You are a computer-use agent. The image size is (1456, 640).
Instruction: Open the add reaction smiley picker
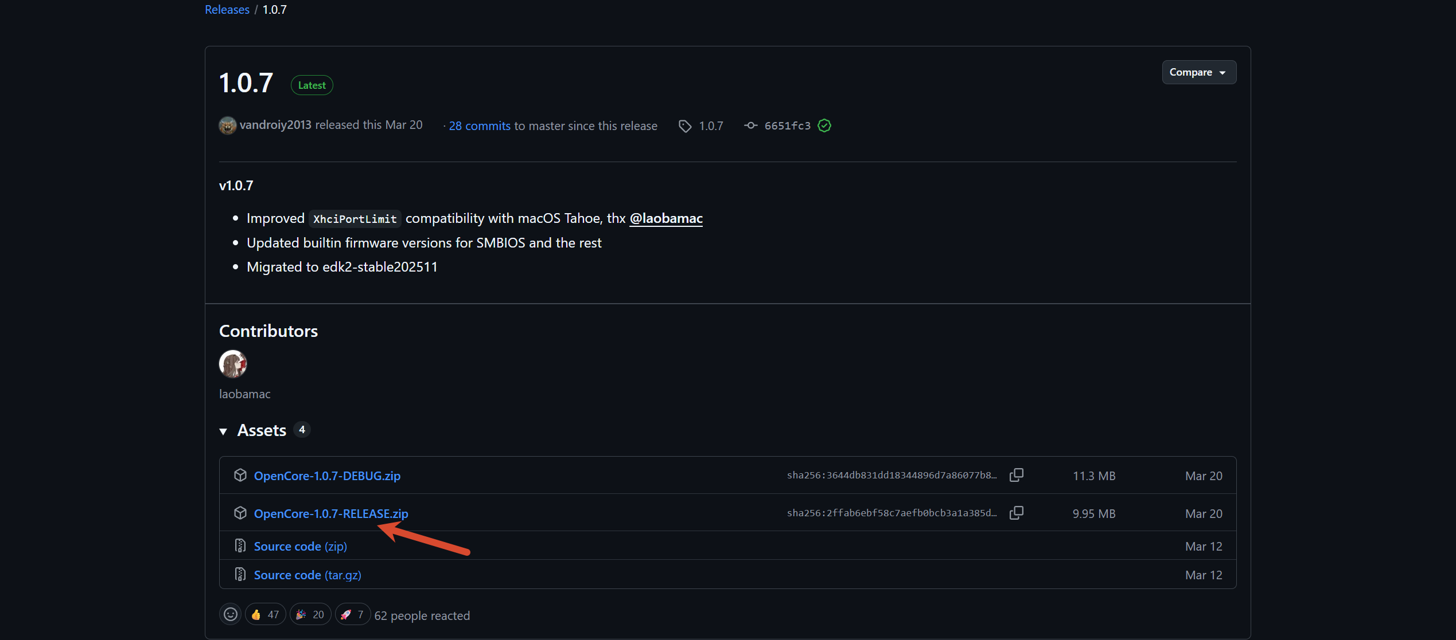(x=230, y=615)
